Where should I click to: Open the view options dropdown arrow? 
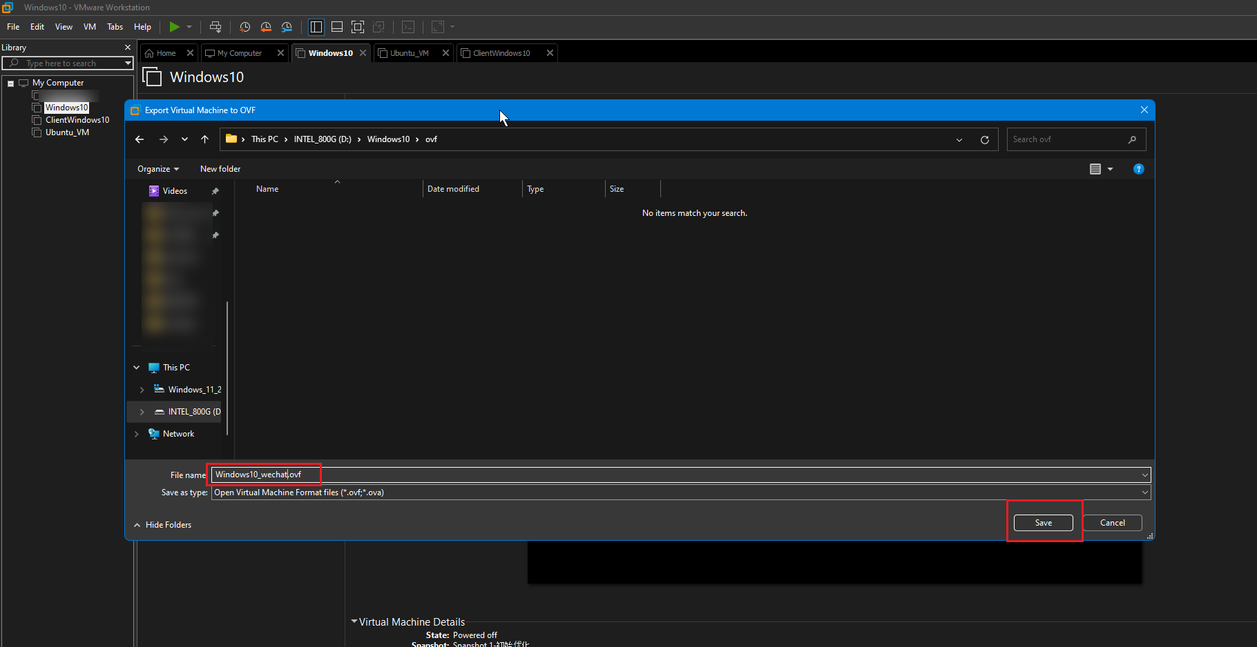coord(1111,169)
